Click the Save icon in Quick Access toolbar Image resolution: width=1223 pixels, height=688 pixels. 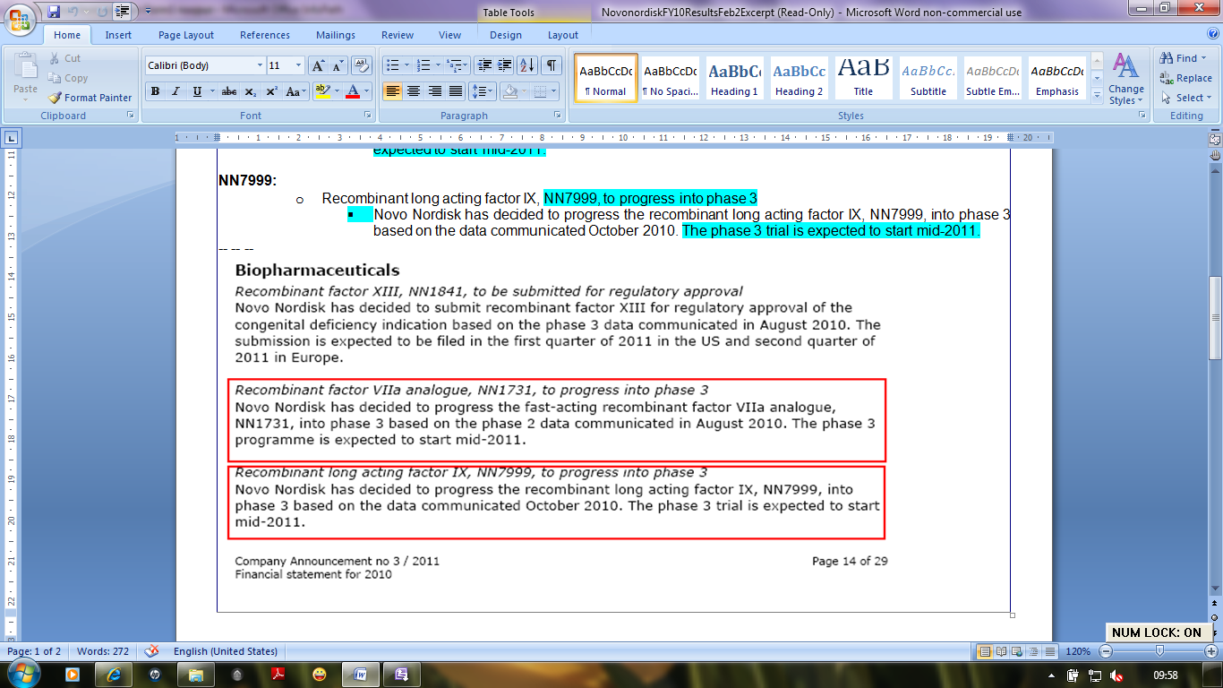coord(54,12)
